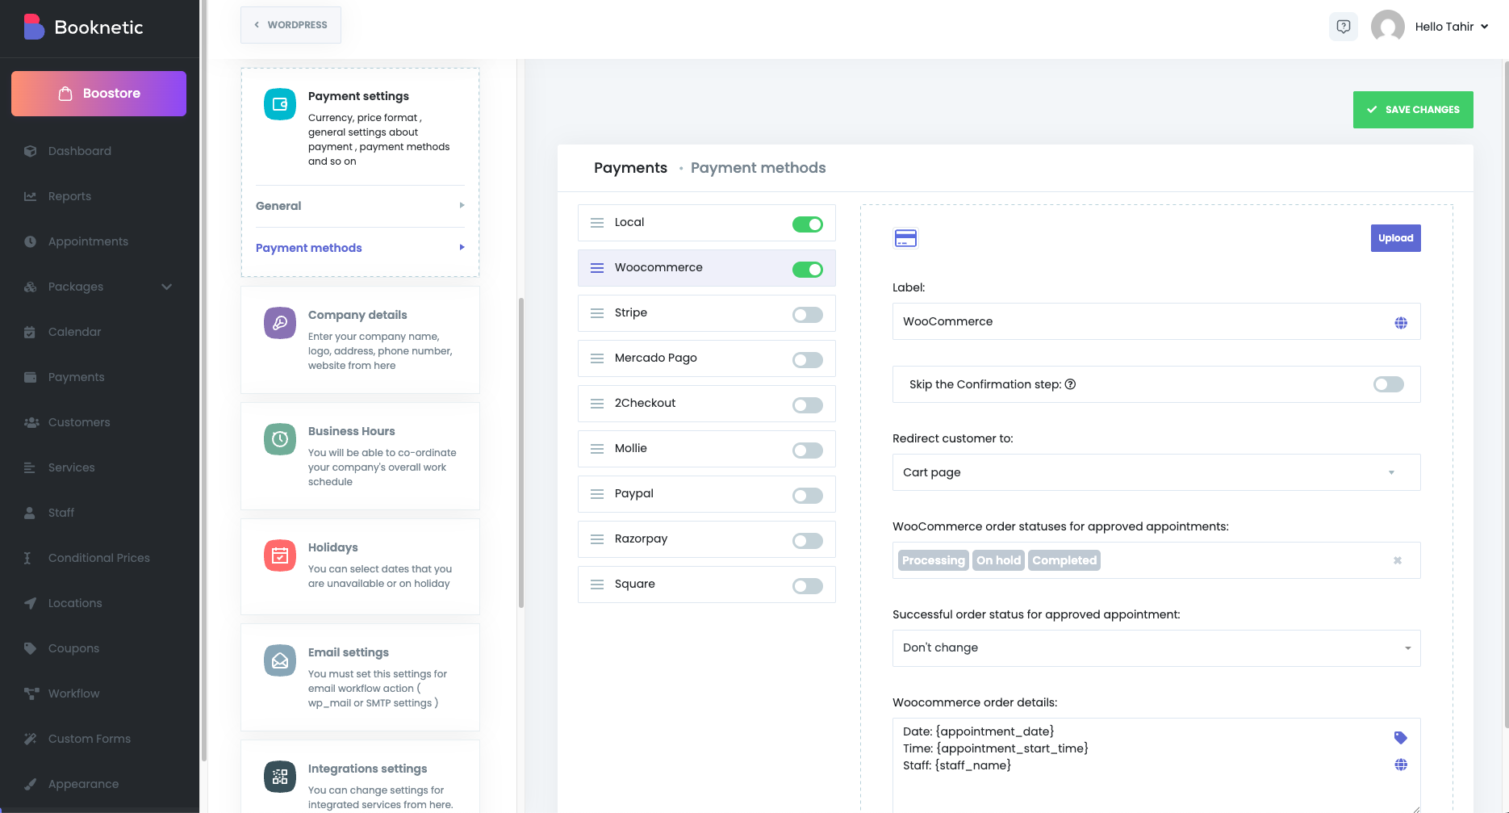
Task: Open the Redirect customer to dropdown
Action: coord(1156,472)
